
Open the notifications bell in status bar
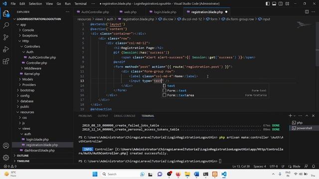tap(314, 166)
